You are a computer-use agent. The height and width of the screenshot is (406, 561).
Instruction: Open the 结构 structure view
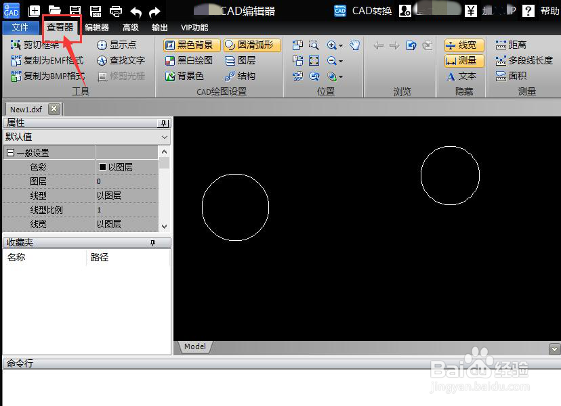coord(240,76)
